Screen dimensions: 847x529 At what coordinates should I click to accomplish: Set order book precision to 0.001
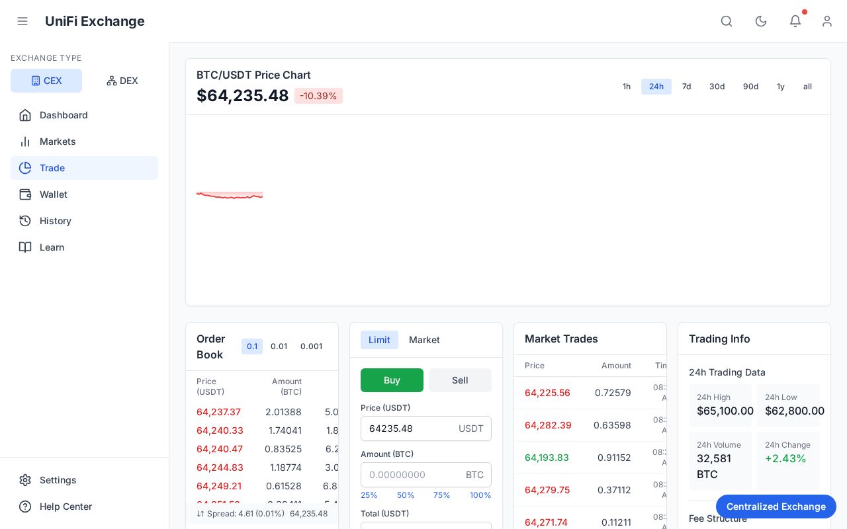point(312,346)
